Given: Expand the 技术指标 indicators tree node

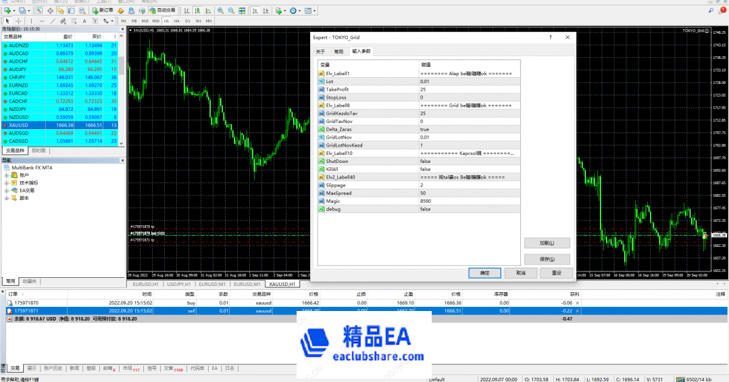Looking at the screenshot, I should [7, 183].
